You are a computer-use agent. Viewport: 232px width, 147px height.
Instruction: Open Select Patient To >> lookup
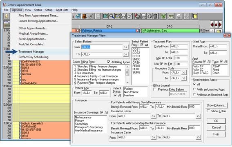(x=126, y=54)
